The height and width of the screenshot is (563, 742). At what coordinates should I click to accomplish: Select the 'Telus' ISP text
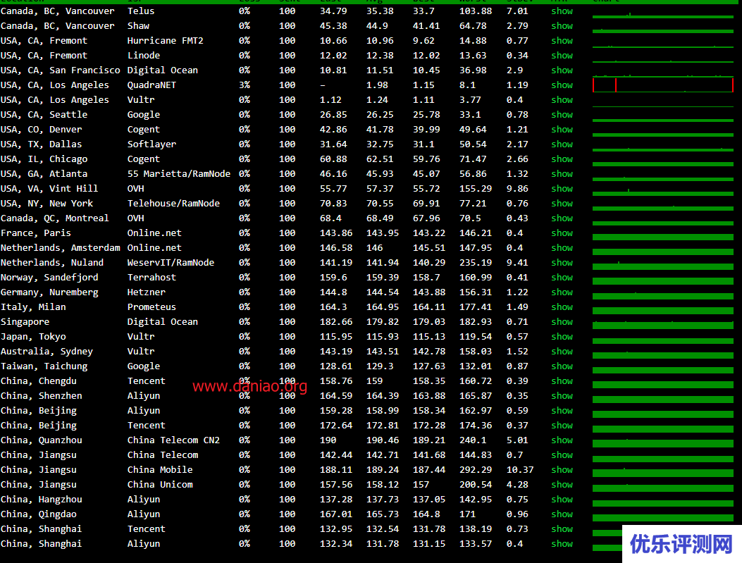click(x=141, y=11)
